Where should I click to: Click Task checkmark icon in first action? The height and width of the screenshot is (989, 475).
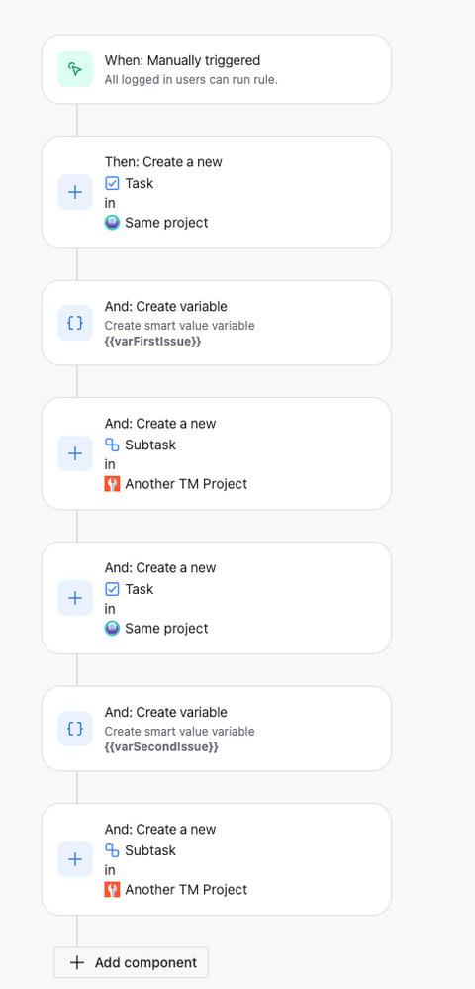[112, 183]
